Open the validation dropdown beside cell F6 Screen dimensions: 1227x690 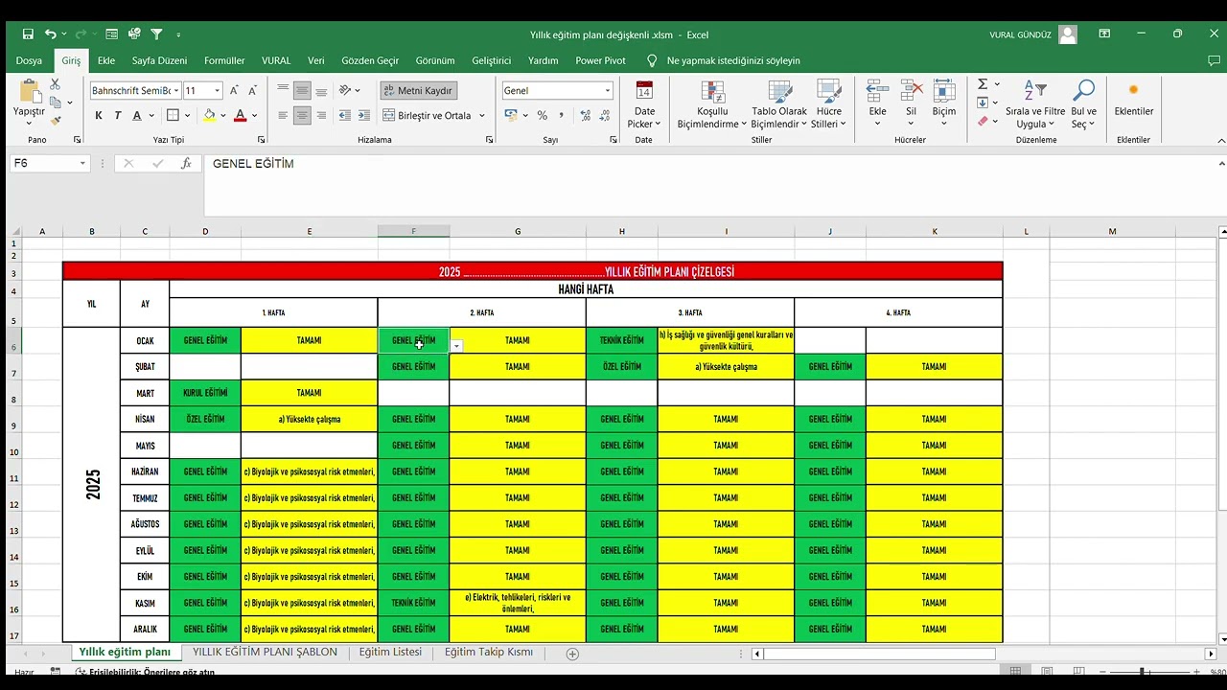coord(457,346)
